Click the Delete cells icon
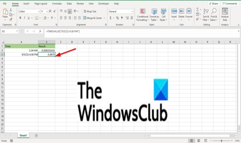The image size is (241, 143). [x=181, y=11]
